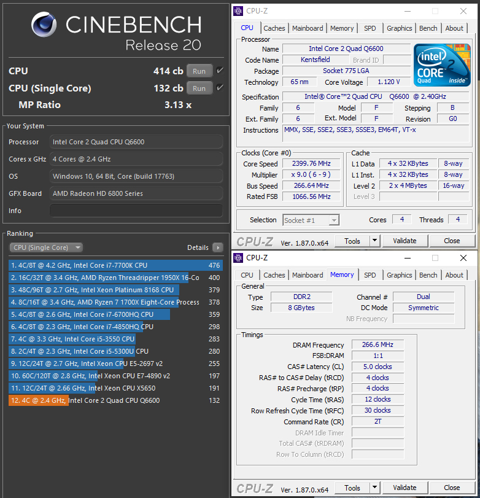Click the Cinebench sphere logo icon
This screenshot has width=480, height=498.
(x=44, y=24)
